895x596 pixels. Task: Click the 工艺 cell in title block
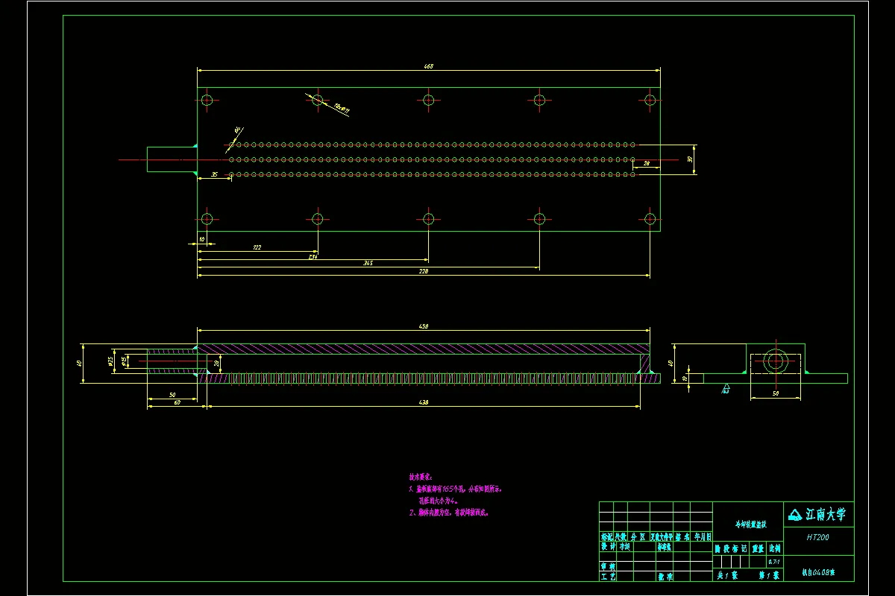coord(607,576)
